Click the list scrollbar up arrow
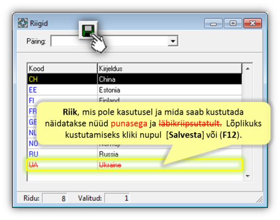Viewport: 280px width, 220px height. click(247, 68)
